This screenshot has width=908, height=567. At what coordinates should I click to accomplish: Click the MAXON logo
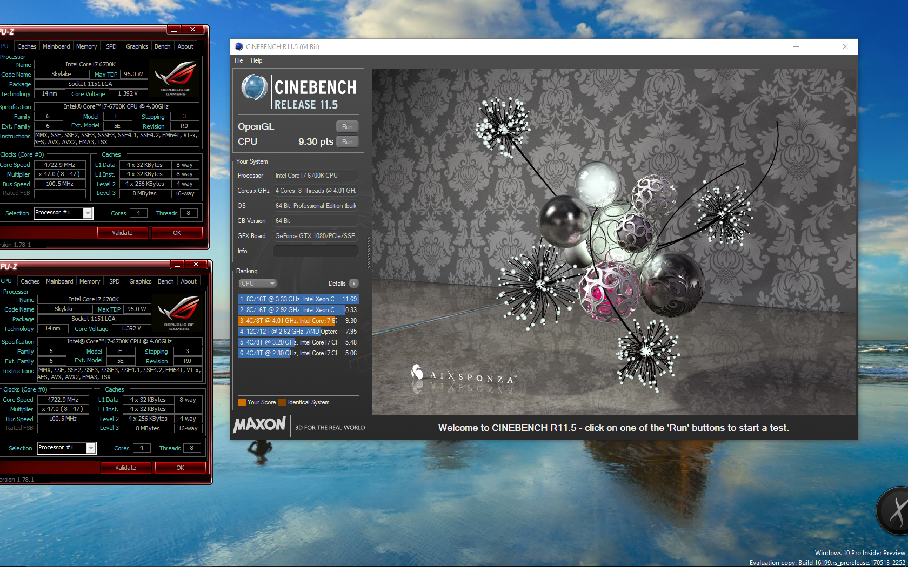(259, 425)
